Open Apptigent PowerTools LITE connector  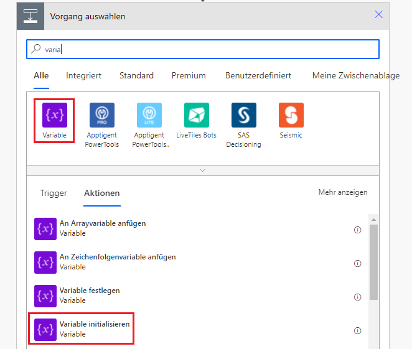[x=149, y=115]
